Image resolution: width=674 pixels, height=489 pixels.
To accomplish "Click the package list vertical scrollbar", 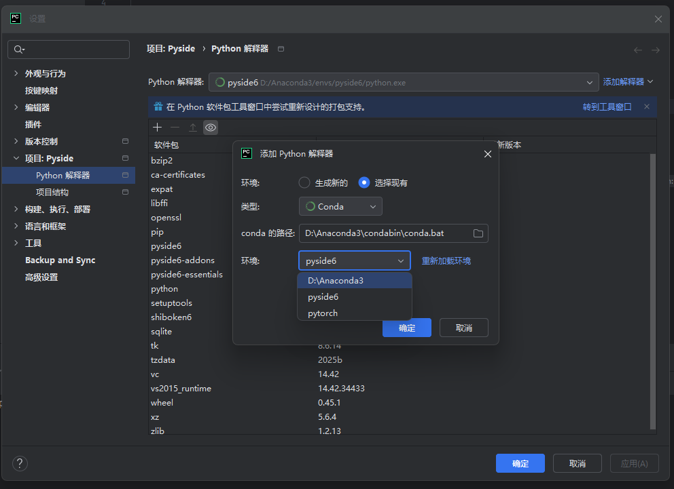I will click(653, 292).
